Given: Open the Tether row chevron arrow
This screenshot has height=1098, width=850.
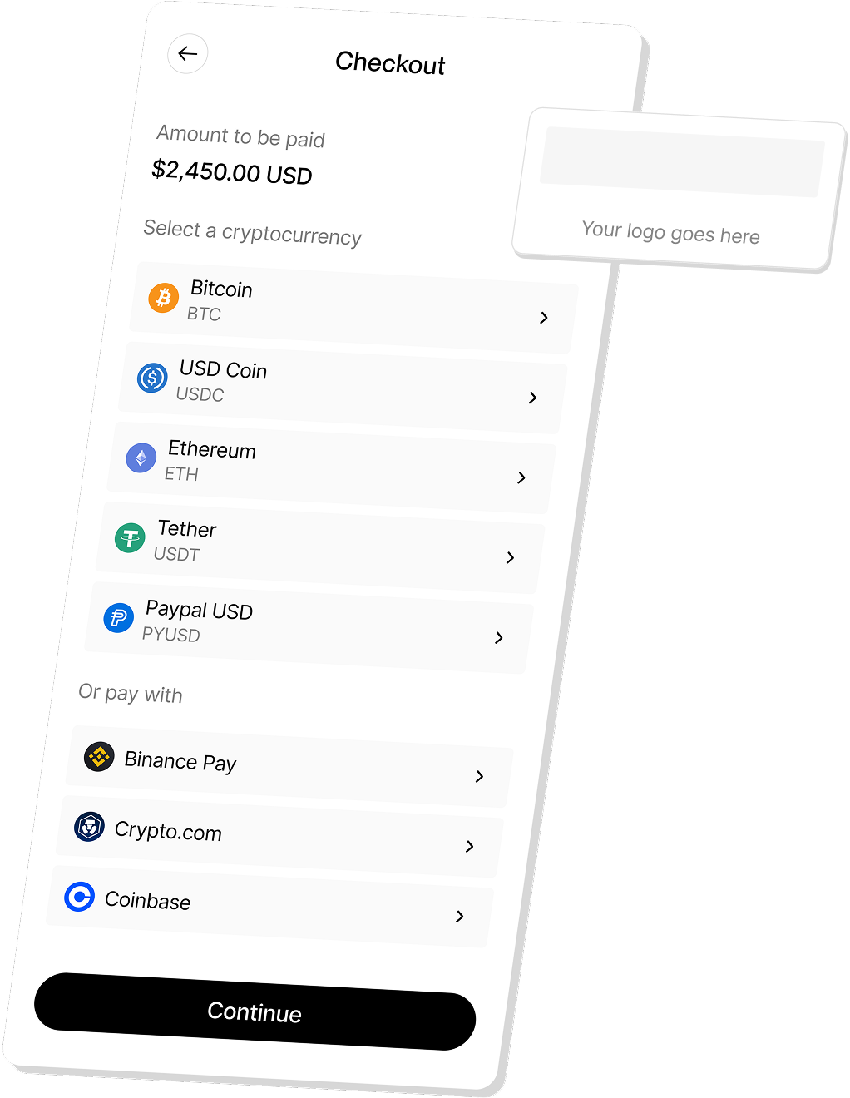Looking at the screenshot, I should [x=511, y=557].
